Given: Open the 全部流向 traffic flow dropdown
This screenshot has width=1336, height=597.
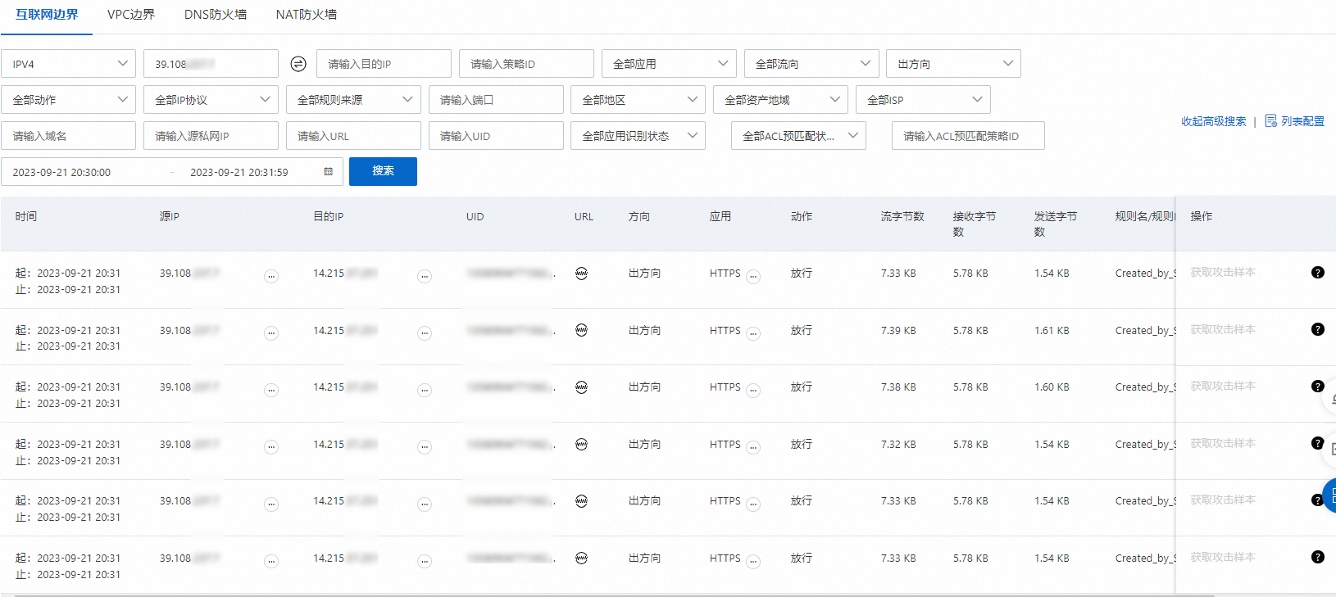Looking at the screenshot, I should pyautogui.click(x=811, y=64).
